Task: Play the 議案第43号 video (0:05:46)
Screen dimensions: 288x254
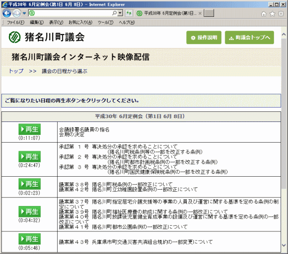Action: (x=29, y=239)
